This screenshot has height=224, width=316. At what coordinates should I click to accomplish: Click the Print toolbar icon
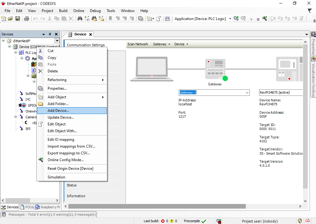pyautogui.click(x=26, y=18)
